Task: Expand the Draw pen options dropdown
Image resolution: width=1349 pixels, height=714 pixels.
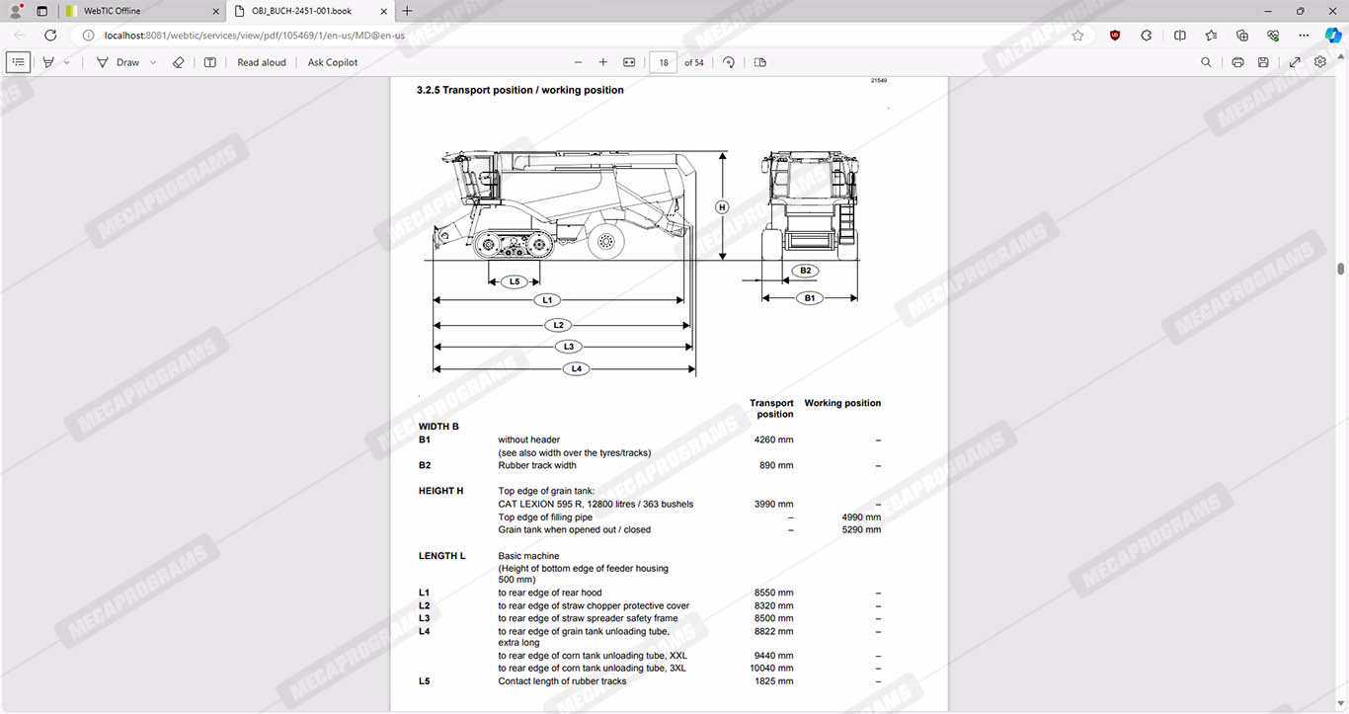Action: click(153, 62)
